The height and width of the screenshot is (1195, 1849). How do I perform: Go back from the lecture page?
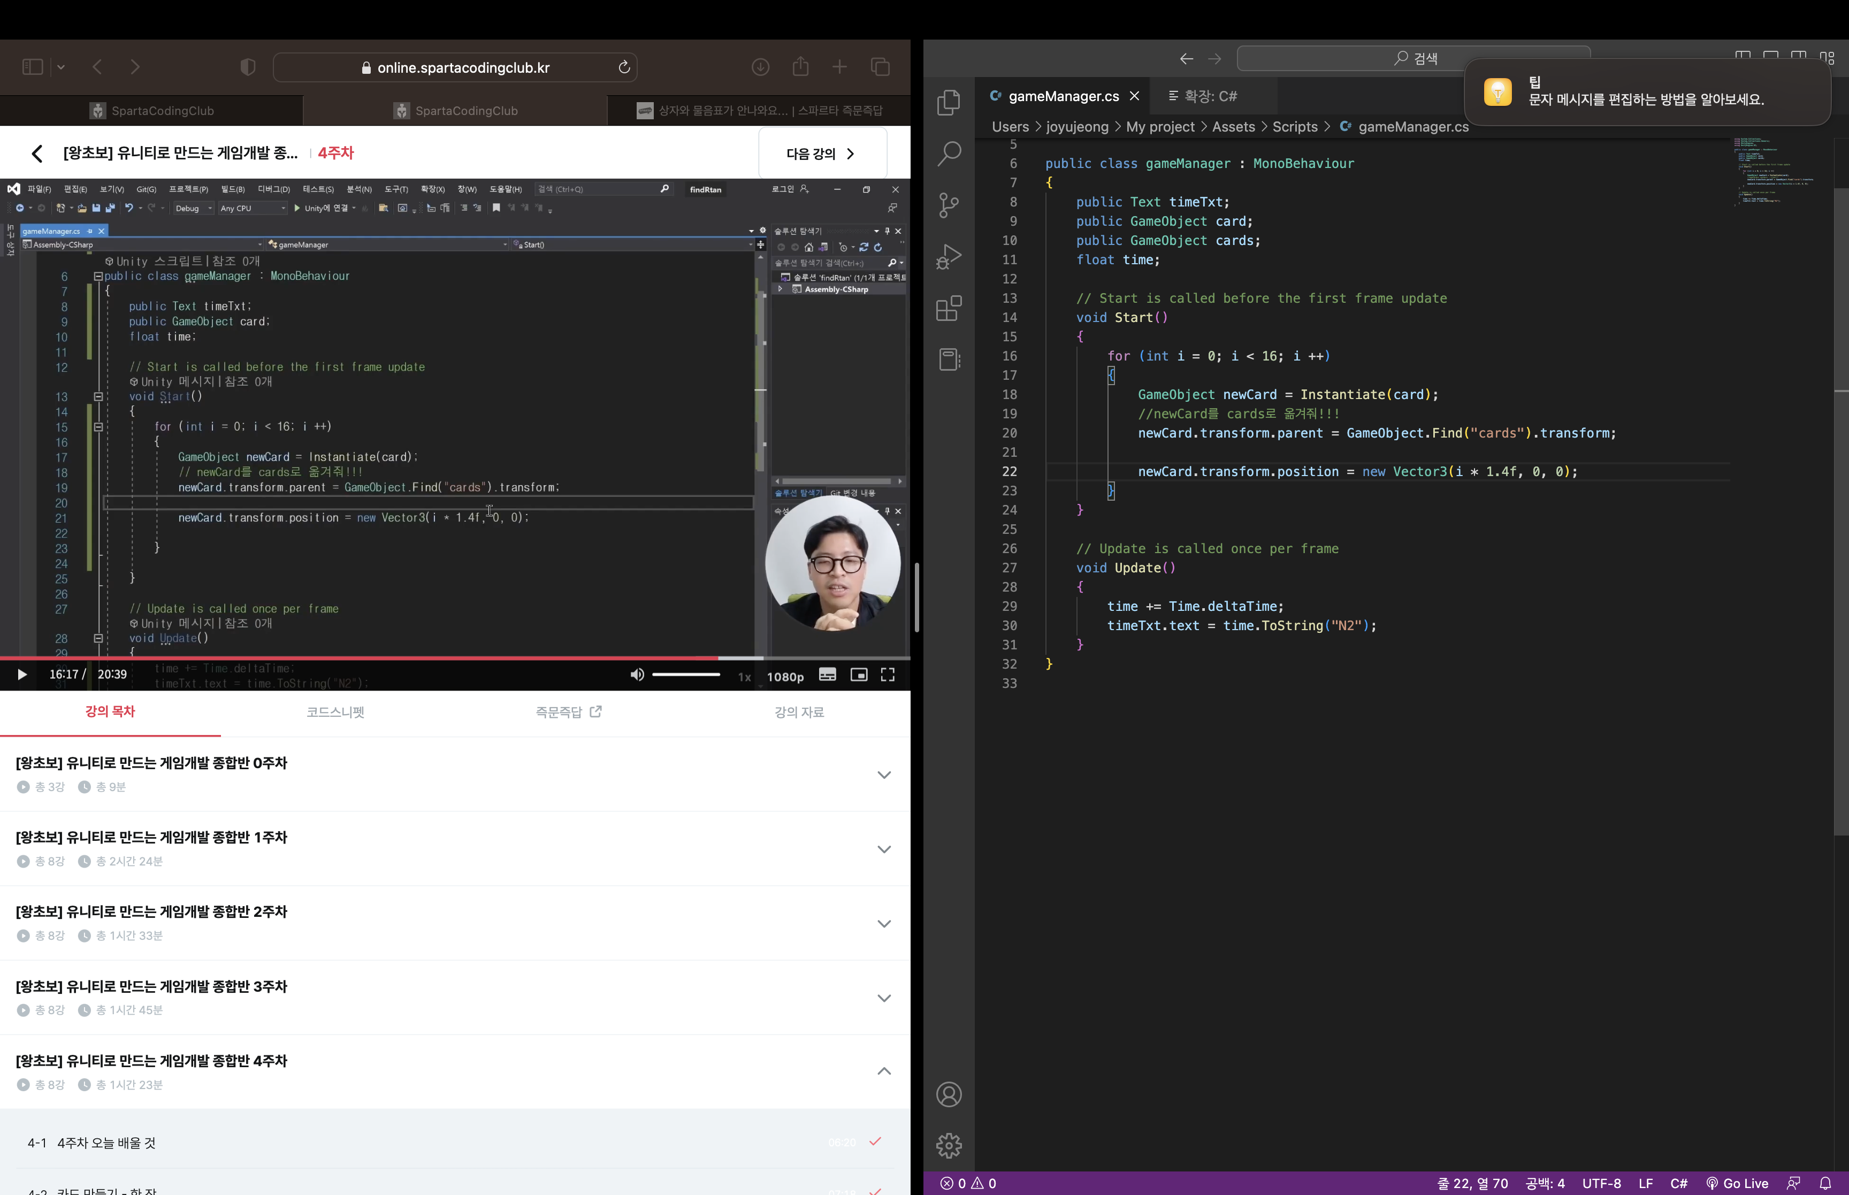(36, 153)
